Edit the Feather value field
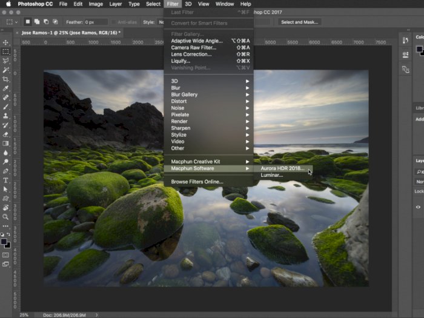Viewport: 424px width, 318px height. click(x=96, y=22)
